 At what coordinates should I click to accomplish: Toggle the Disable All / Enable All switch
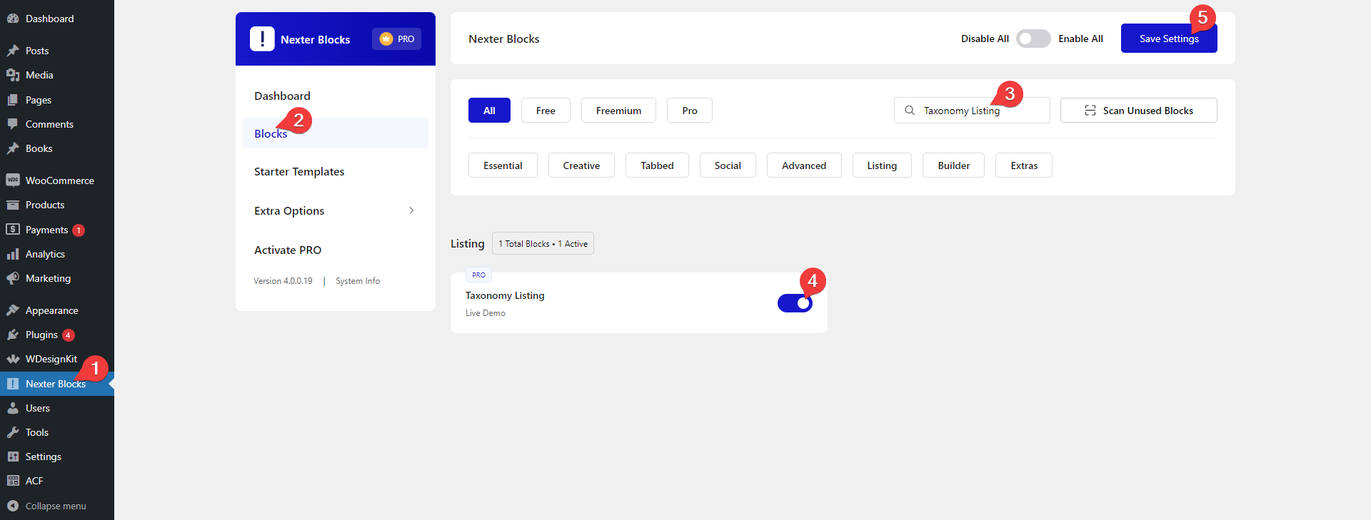click(x=1033, y=39)
